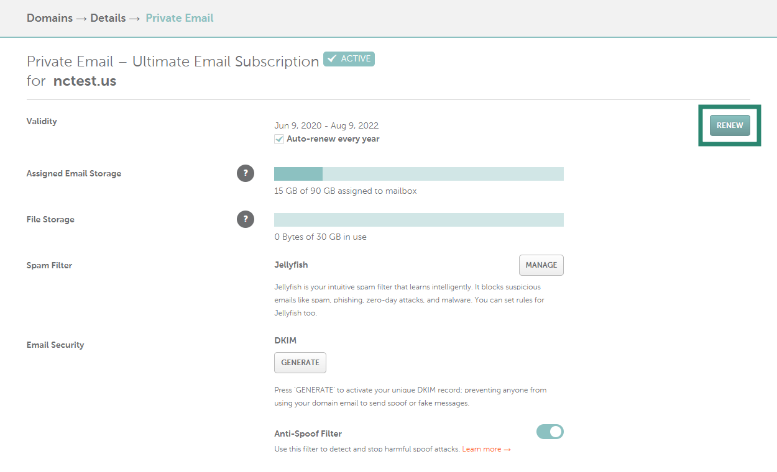
Task: Disable the Anti-Spoof Filter switch
Action: coord(549,432)
